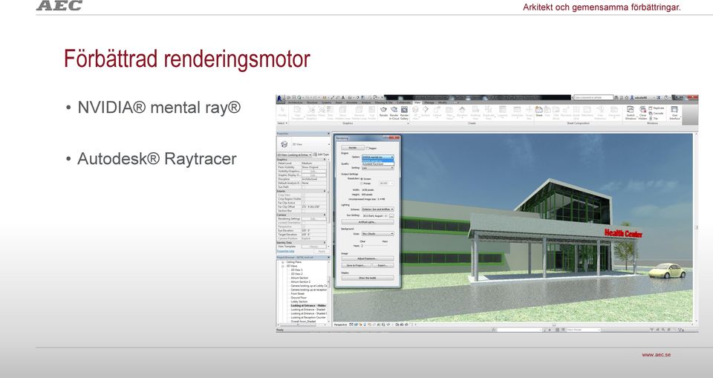Open the Quality Setting dropdown
The width and height of the screenshot is (713, 378).
tap(377, 168)
